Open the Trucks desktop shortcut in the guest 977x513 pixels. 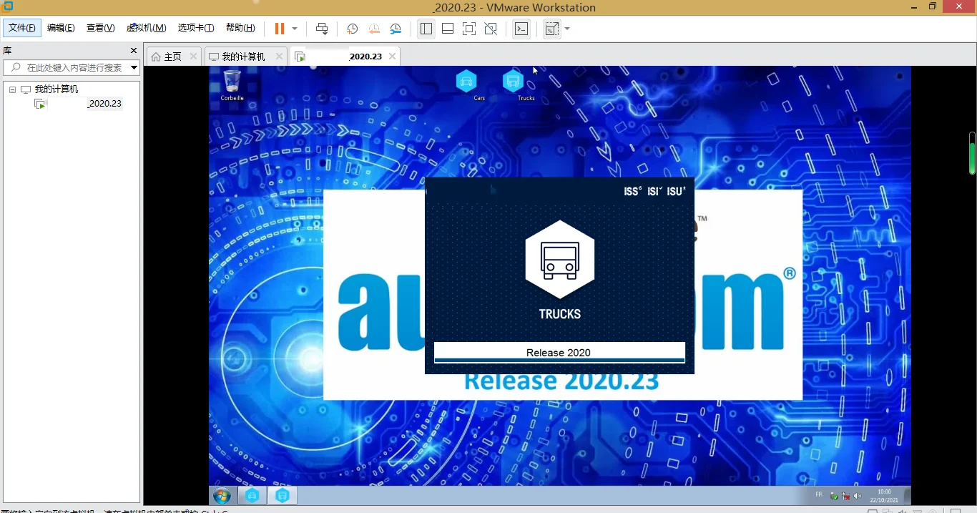513,82
